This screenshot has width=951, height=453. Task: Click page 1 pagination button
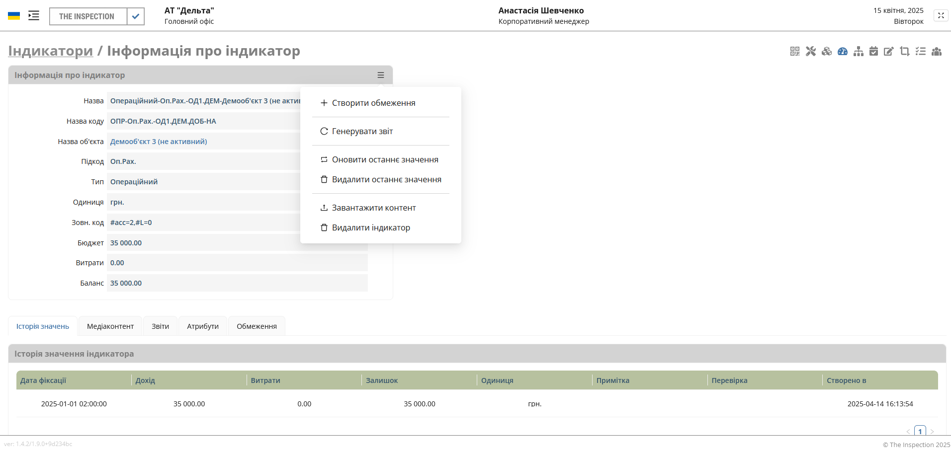coord(920,431)
